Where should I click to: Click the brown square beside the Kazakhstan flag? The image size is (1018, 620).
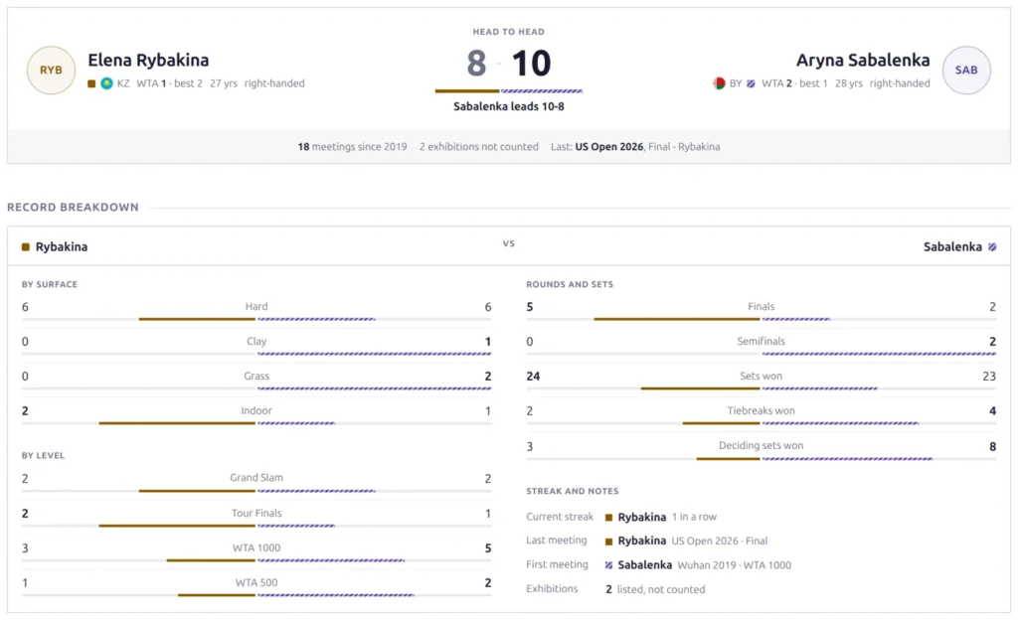pyautogui.click(x=91, y=83)
